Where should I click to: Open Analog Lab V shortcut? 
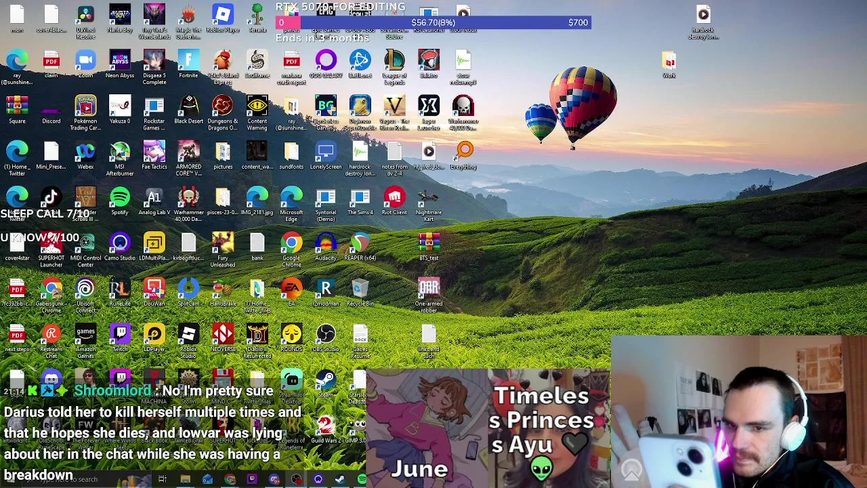pos(154,198)
